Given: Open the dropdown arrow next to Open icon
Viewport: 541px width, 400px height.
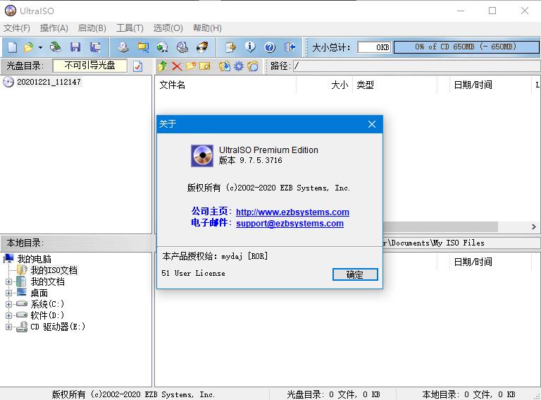Looking at the screenshot, I should click(x=40, y=47).
